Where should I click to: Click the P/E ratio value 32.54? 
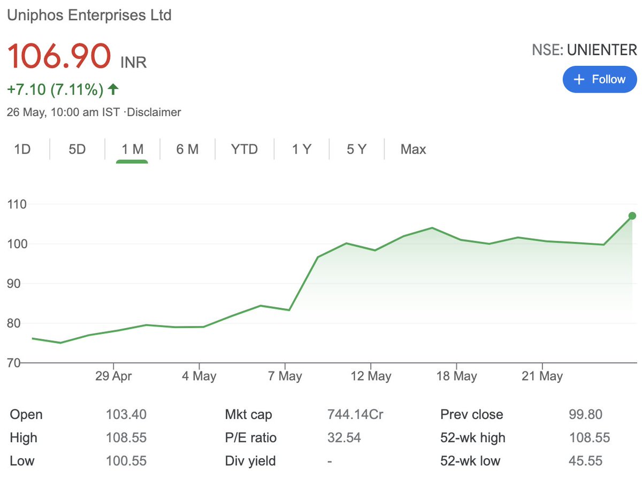(345, 437)
